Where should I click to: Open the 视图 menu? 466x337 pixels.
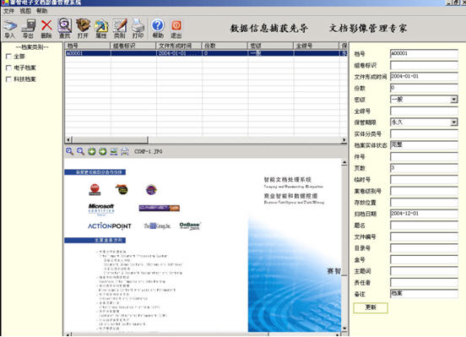[x=25, y=11]
